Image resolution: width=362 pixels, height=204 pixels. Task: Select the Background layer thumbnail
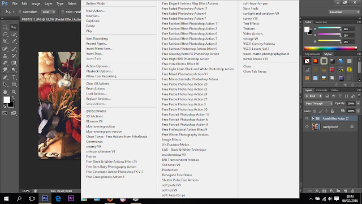point(316,127)
